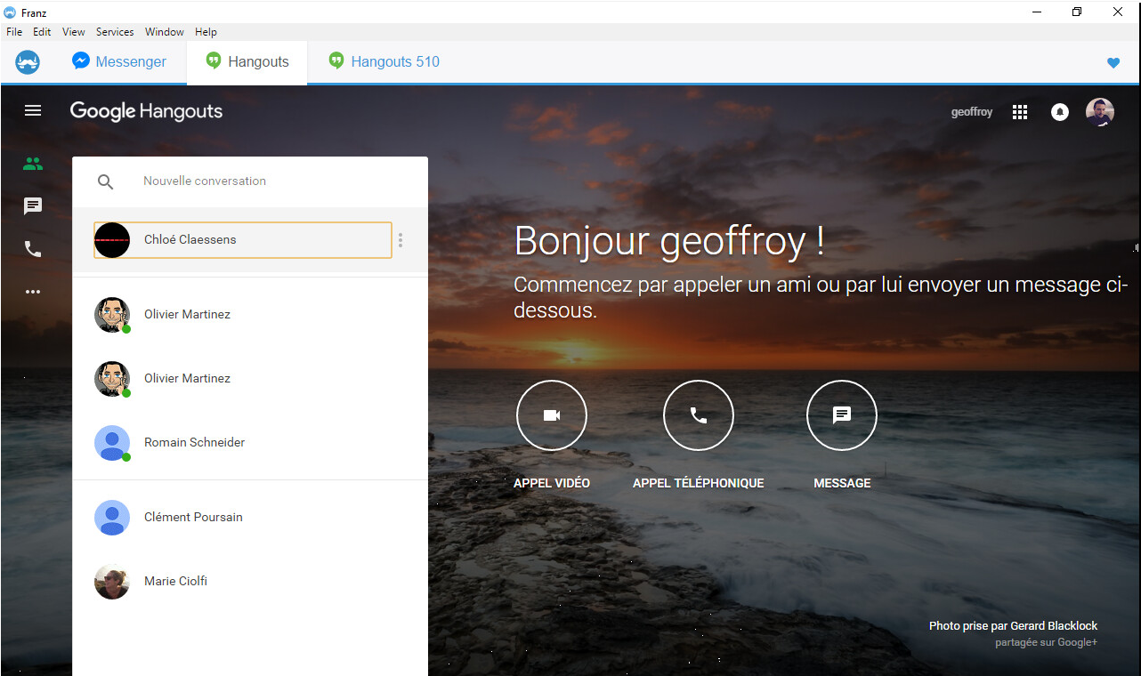Open the hamburger main menu
Viewport: 1141px width, 676px height.
[33, 110]
